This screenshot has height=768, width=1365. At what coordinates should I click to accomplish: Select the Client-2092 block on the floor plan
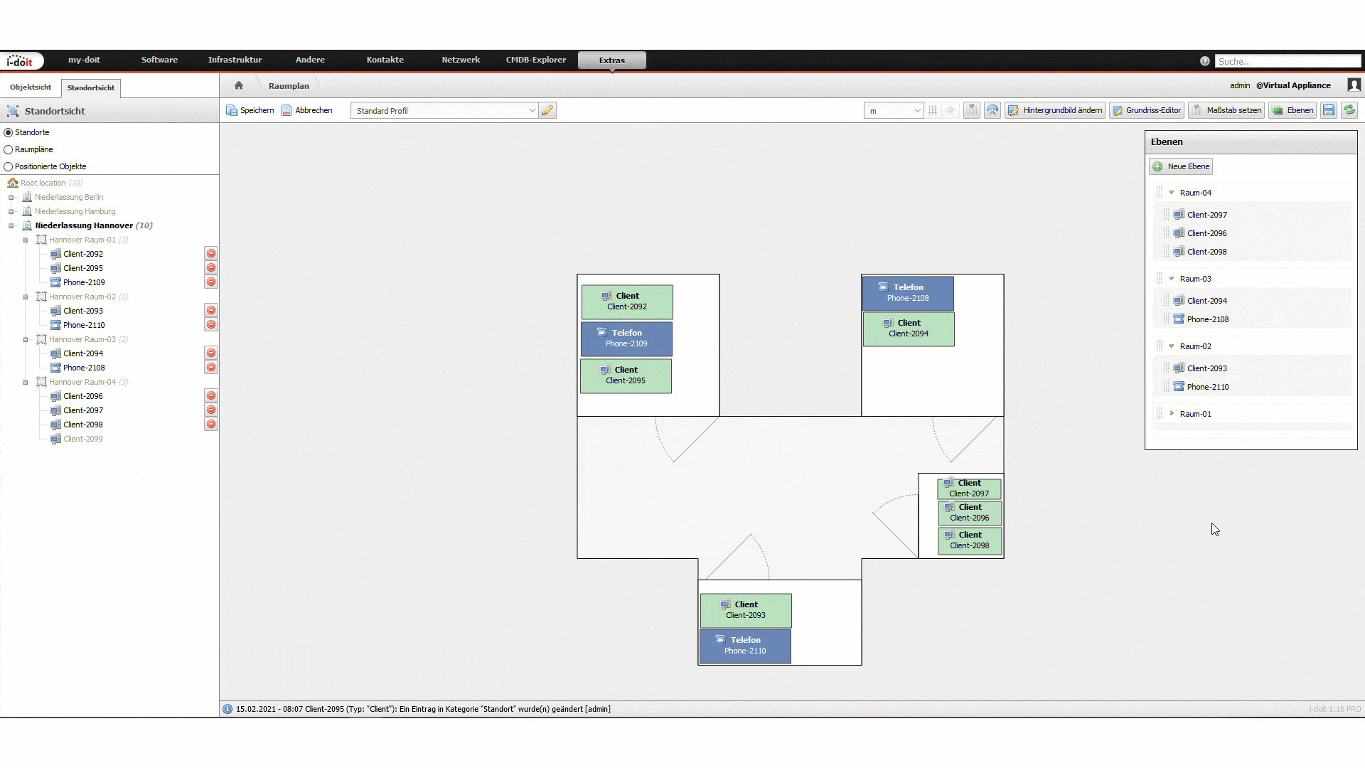pyautogui.click(x=627, y=302)
